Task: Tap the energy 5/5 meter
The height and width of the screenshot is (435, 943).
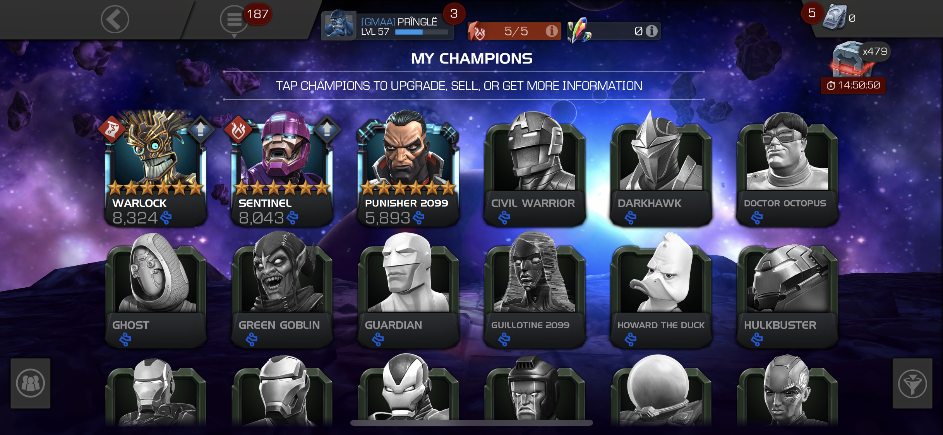Action: (514, 31)
